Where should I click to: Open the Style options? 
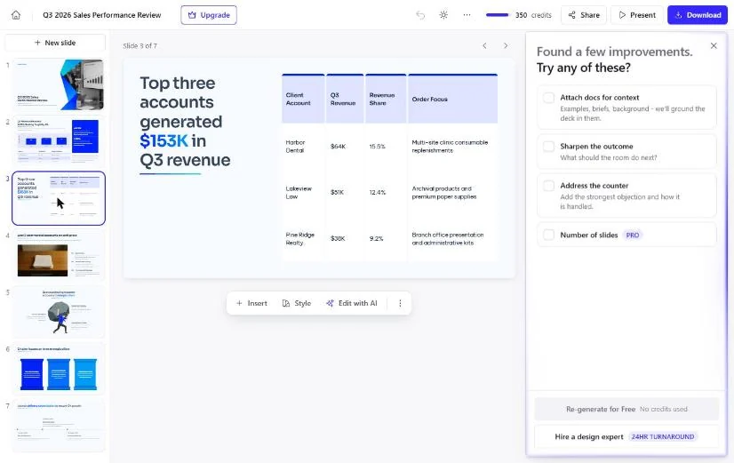[297, 303]
